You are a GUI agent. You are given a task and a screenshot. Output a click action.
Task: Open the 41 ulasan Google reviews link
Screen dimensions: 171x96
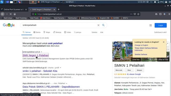[x=134, y=74]
